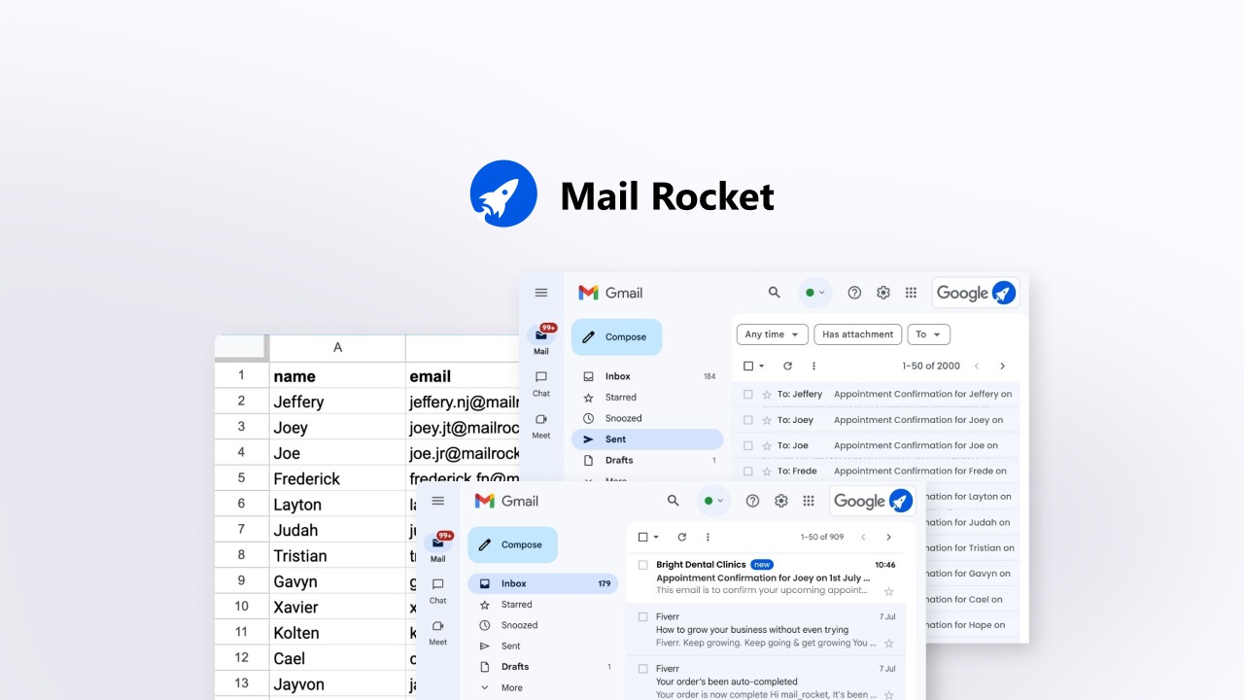Star the 'To: Joe' sent email

click(767, 445)
